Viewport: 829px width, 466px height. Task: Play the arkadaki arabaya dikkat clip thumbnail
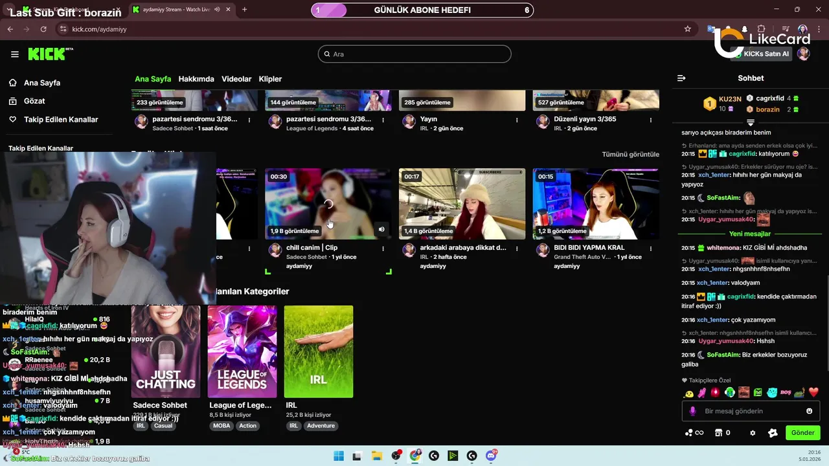tap(462, 204)
